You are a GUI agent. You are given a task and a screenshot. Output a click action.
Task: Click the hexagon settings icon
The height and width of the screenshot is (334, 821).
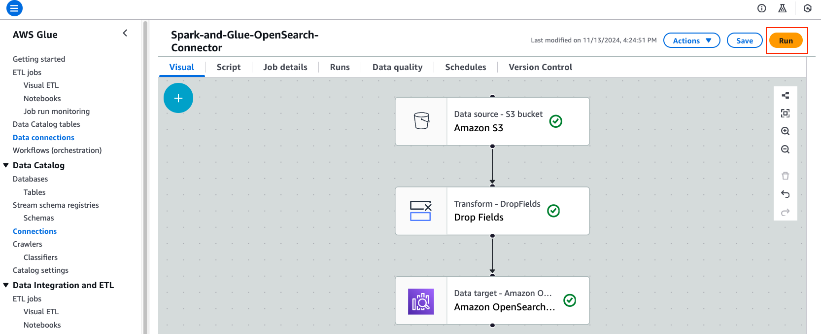coord(807,8)
